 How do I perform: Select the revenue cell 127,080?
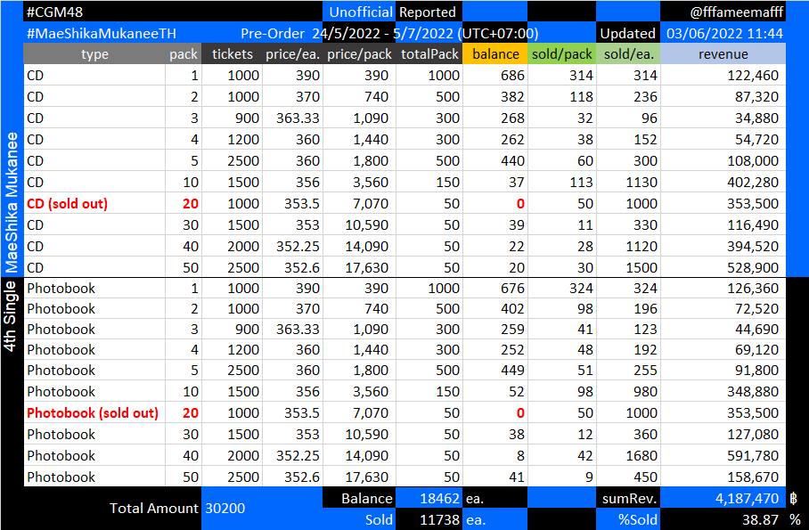(x=723, y=435)
